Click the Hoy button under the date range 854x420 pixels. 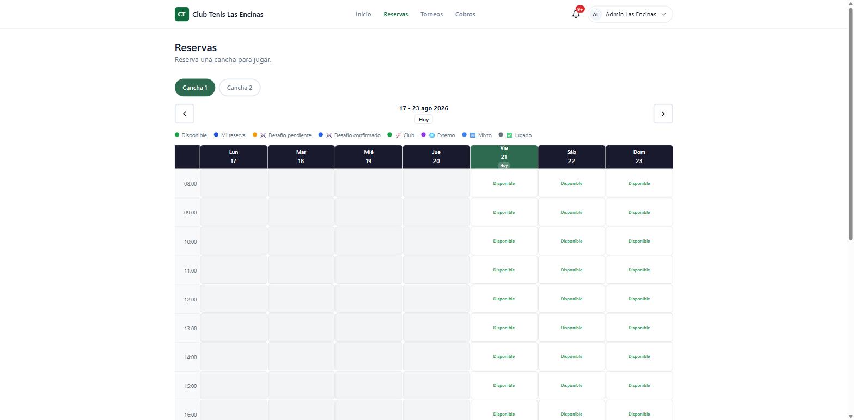click(x=424, y=120)
